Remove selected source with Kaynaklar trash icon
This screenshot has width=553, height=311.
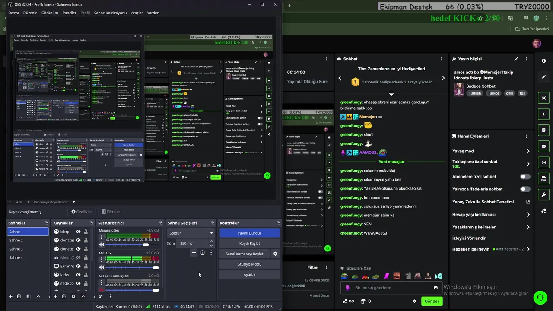pos(64,296)
